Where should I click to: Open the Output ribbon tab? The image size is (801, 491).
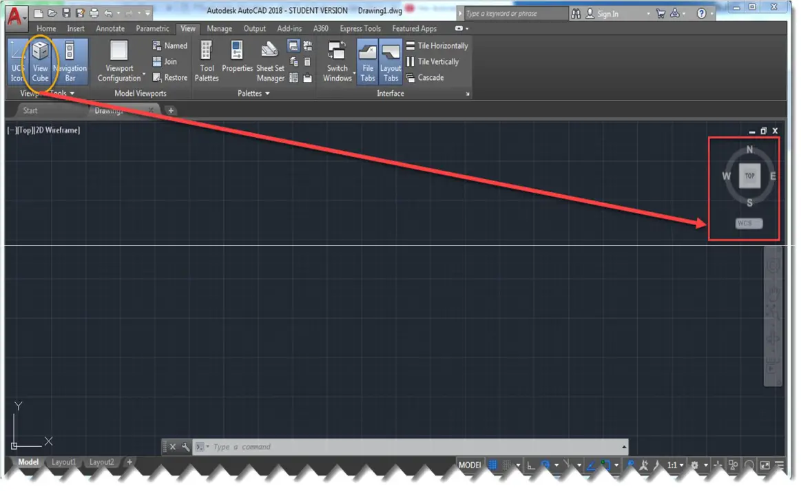[254, 29]
